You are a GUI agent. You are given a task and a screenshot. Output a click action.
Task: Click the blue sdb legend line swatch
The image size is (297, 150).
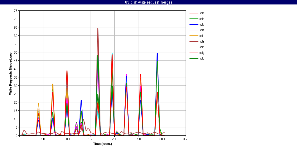coord(193,24)
